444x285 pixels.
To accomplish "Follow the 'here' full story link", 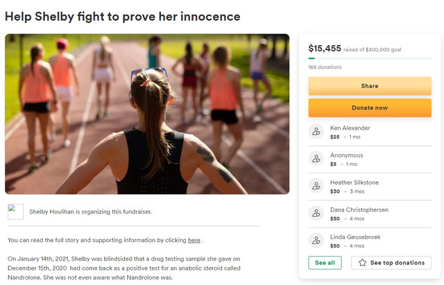I will 194,241.
